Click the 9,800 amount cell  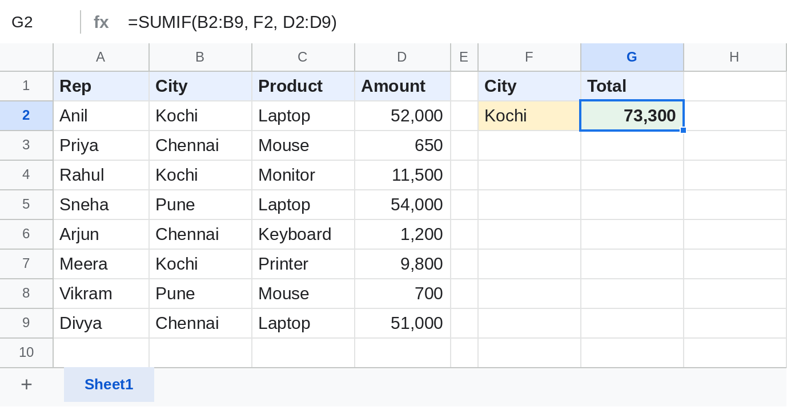[403, 264]
